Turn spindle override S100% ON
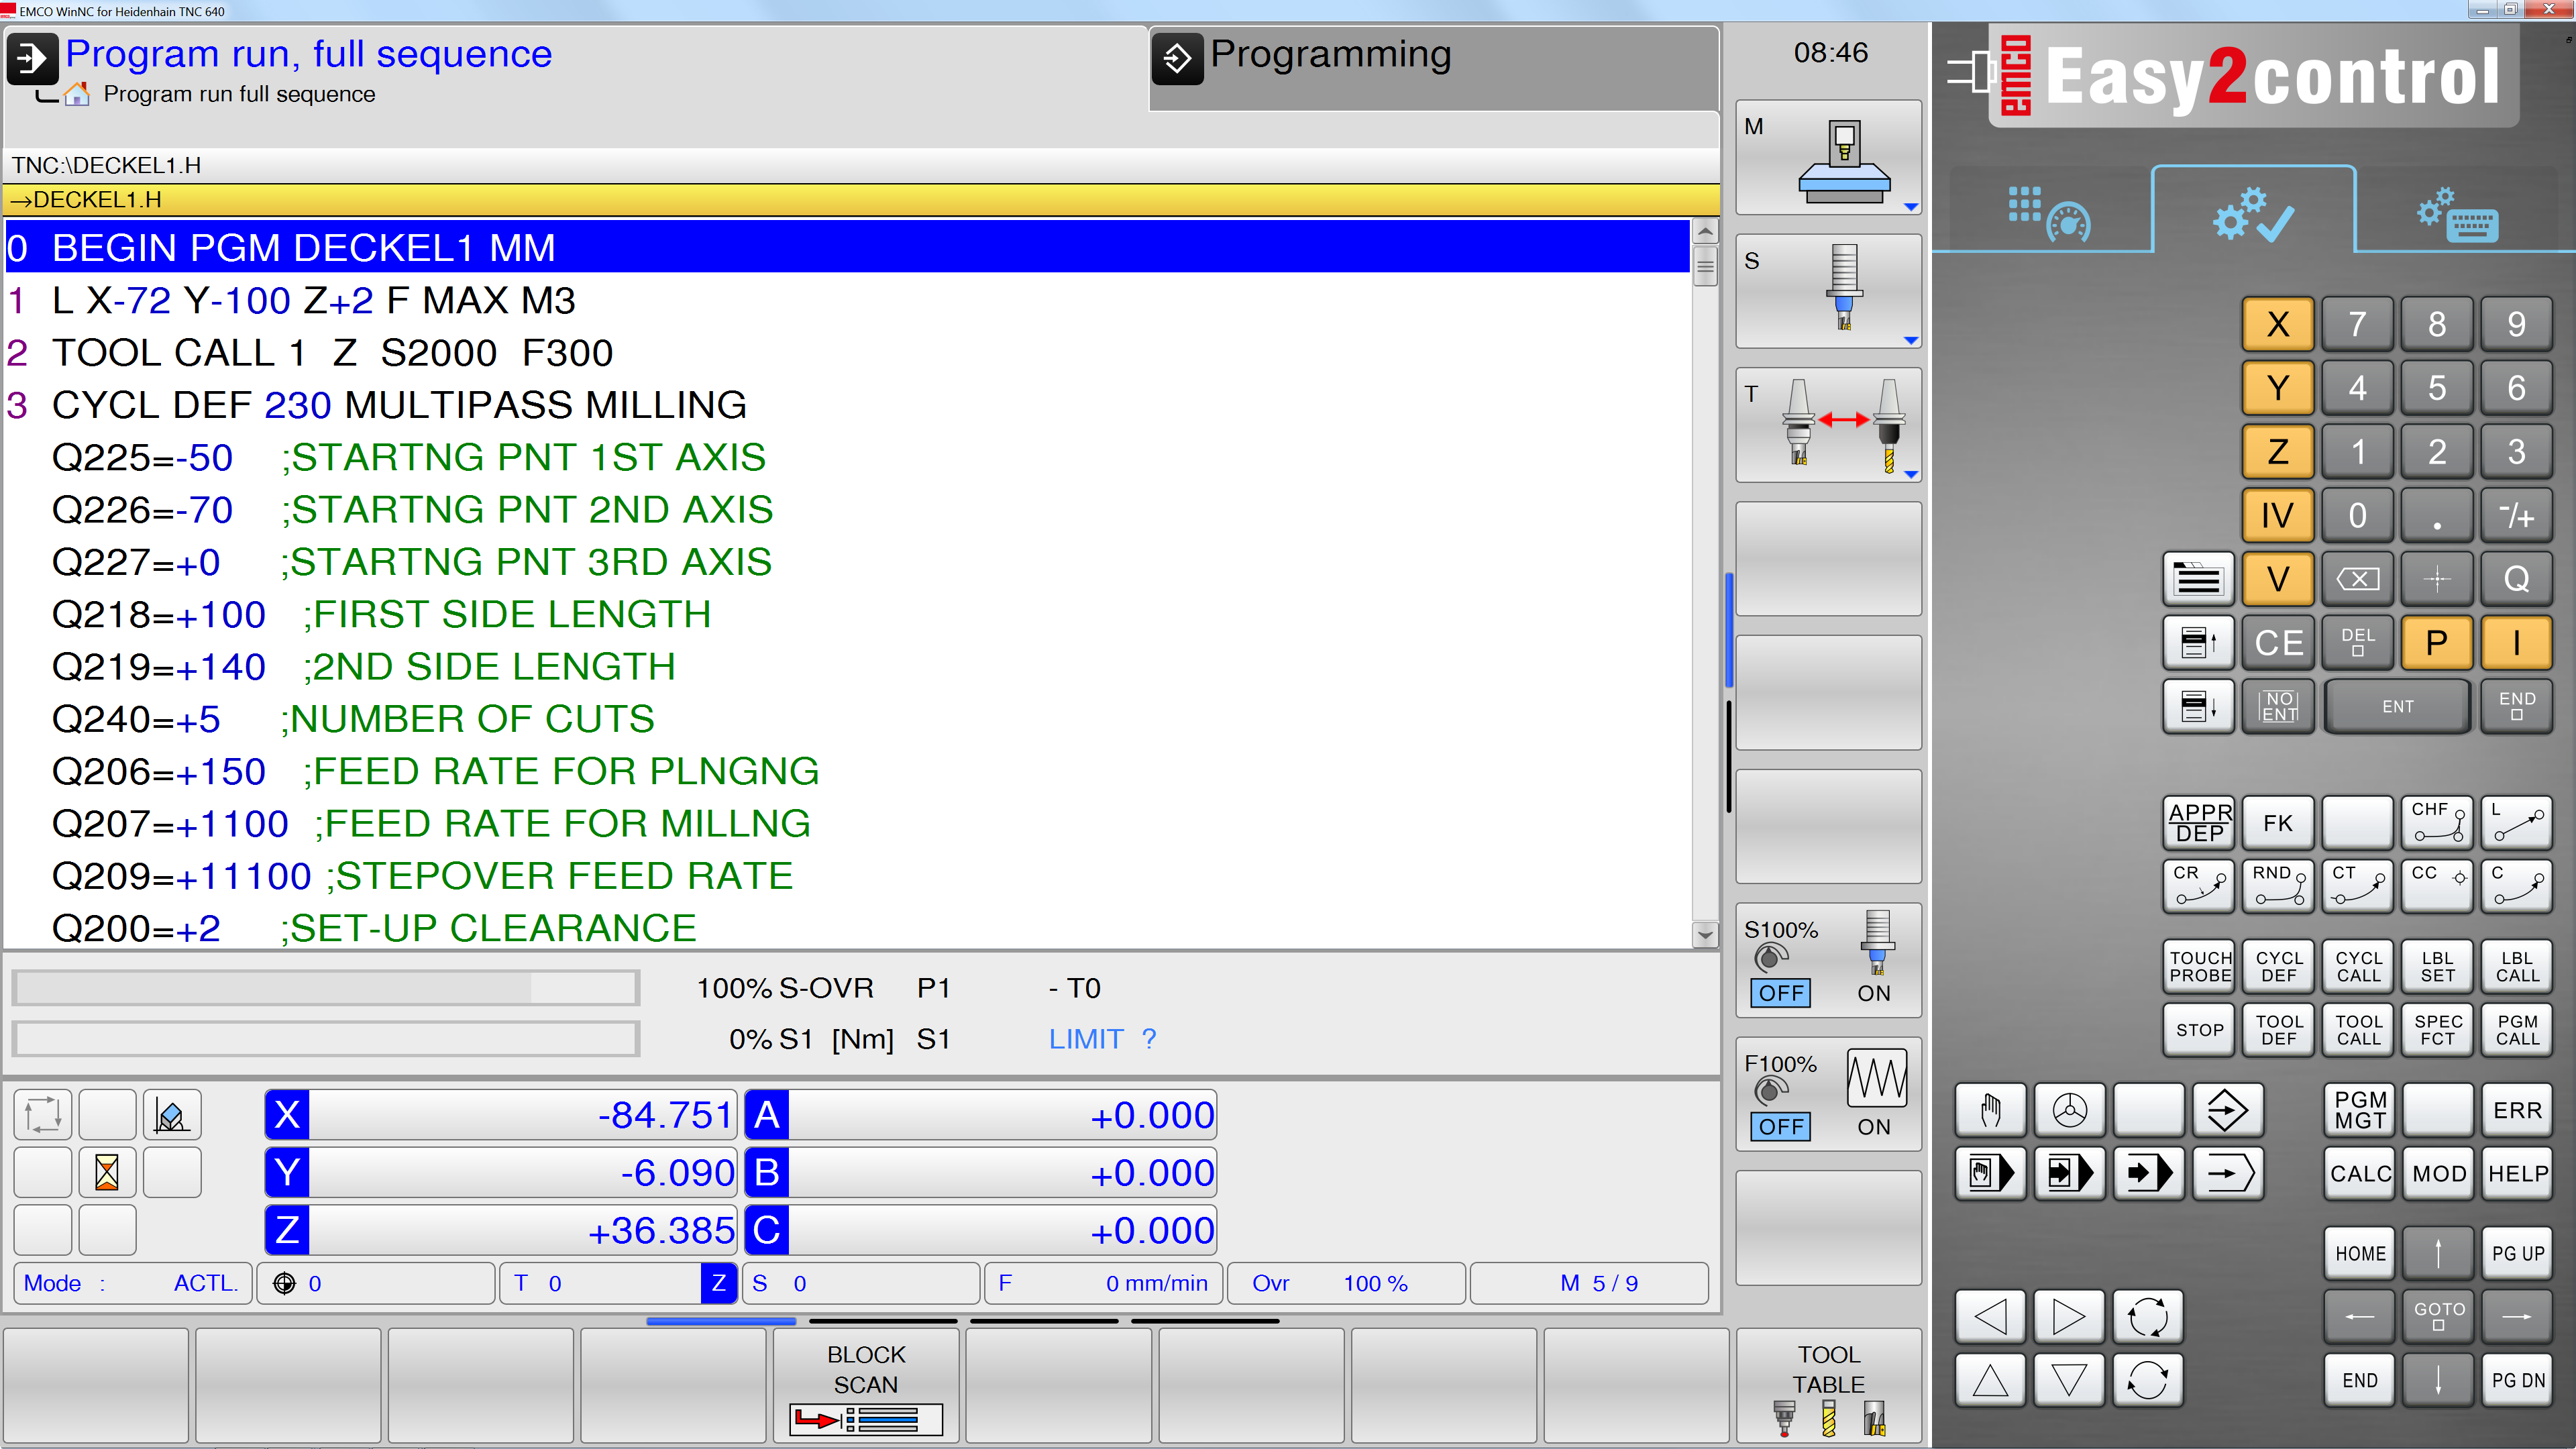 pyautogui.click(x=1873, y=993)
